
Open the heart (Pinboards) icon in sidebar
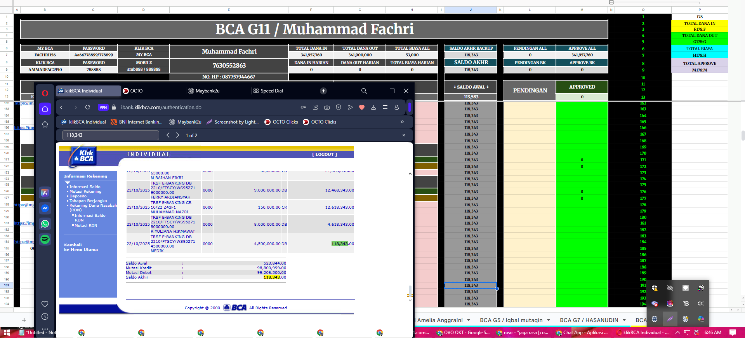pyautogui.click(x=45, y=304)
